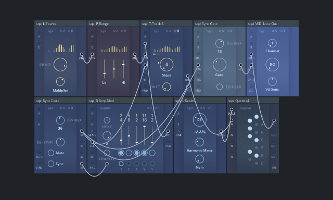Toggle the Mute button in Sync Clock
Screen dimensions: 333x200
(x=51, y=153)
